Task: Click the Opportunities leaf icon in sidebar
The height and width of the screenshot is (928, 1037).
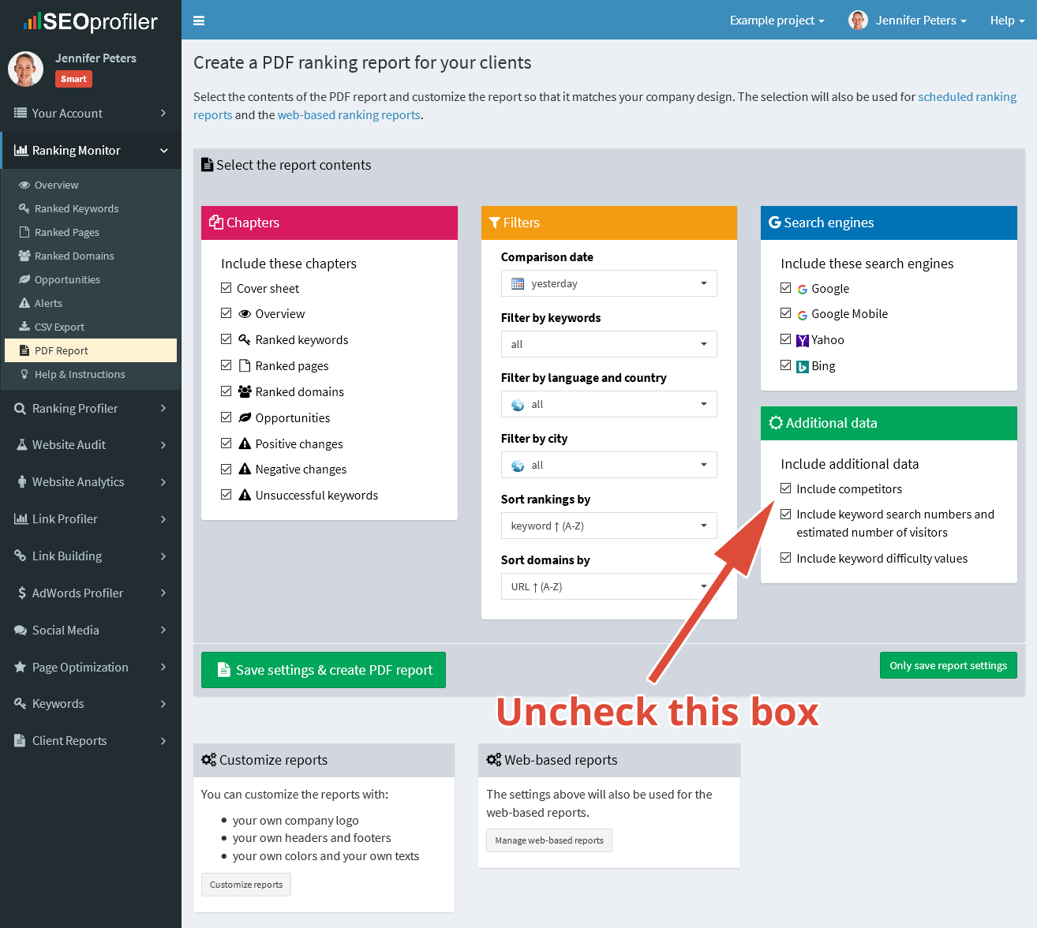Action: tap(24, 279)
